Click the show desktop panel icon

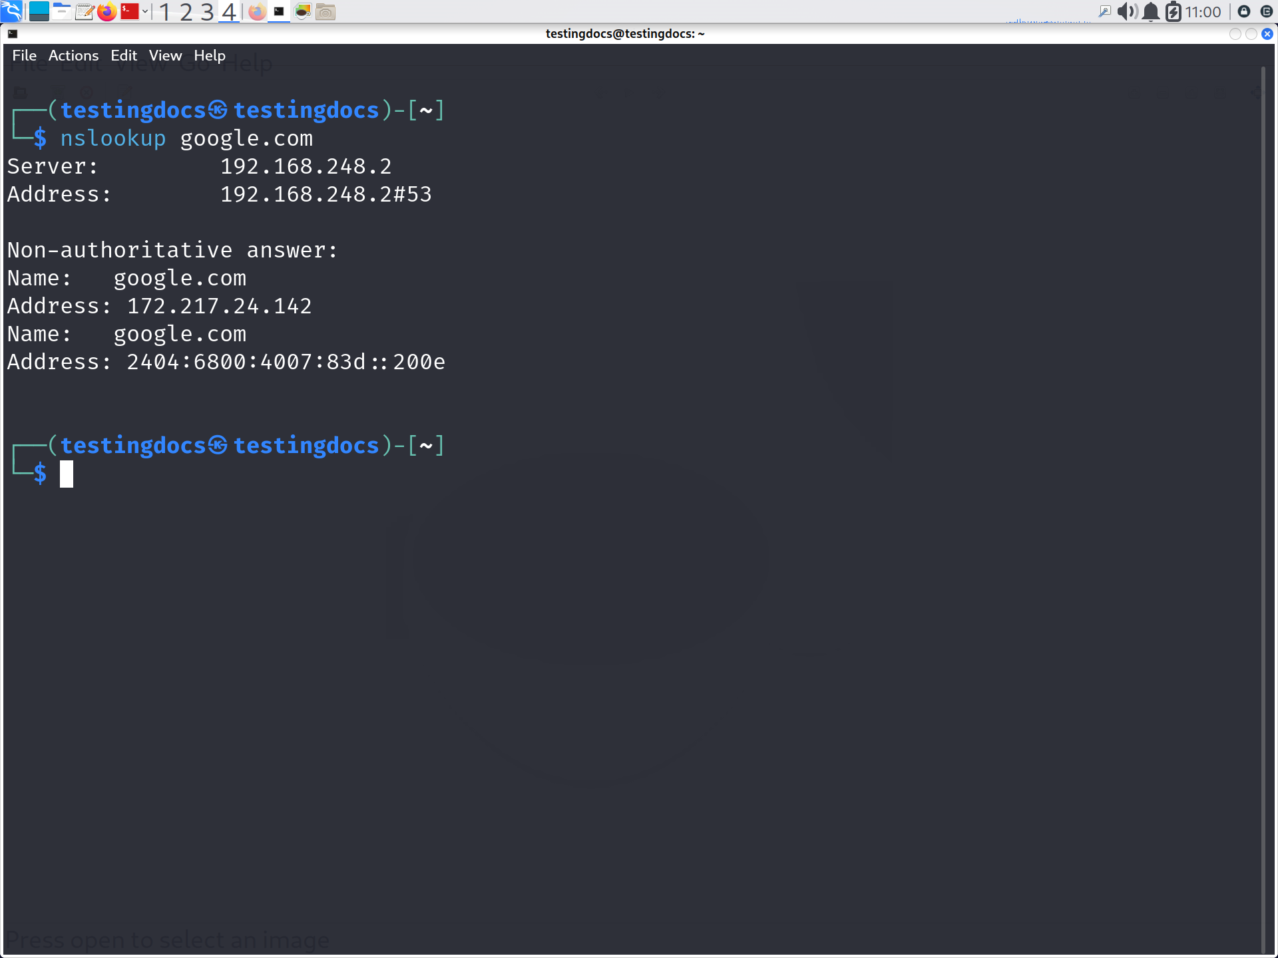pyautogui.click(x=39, y=11)
